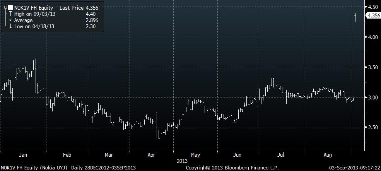The image size is (381, 171).
Task: Select the Low marker icon in legend
Action: coord(10,26)
